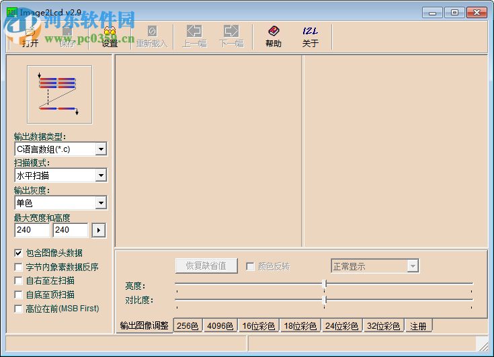494x357 pixels.
Task: Switch to the 16位彩色 tab
Action: pos(259,326)
